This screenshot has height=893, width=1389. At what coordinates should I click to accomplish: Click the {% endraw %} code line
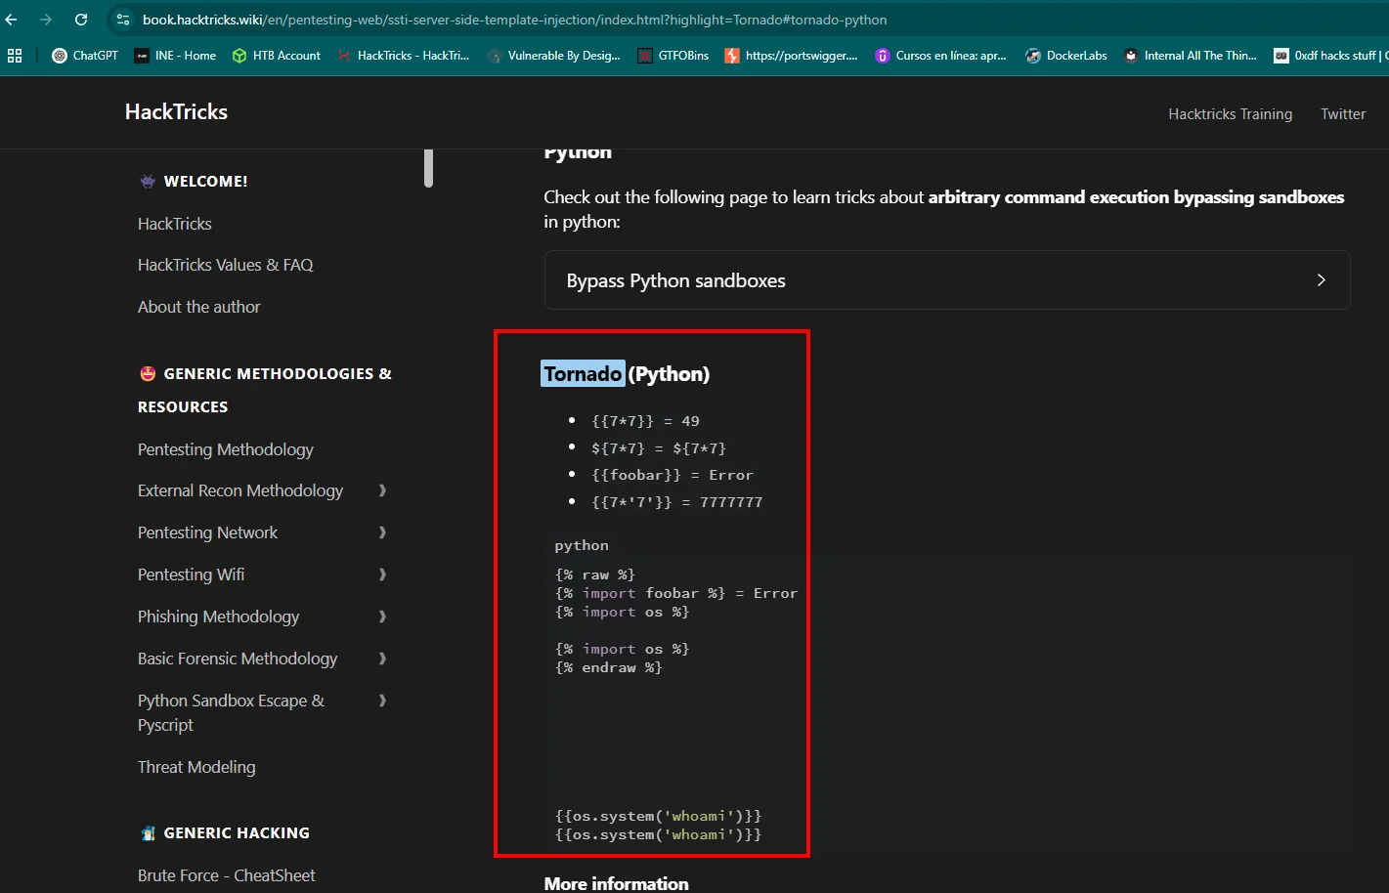(609, 667)
